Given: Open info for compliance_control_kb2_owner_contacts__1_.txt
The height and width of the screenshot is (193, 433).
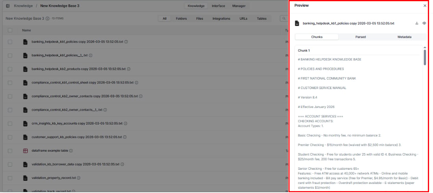Looking at the screenshot, I should point(105,110).
